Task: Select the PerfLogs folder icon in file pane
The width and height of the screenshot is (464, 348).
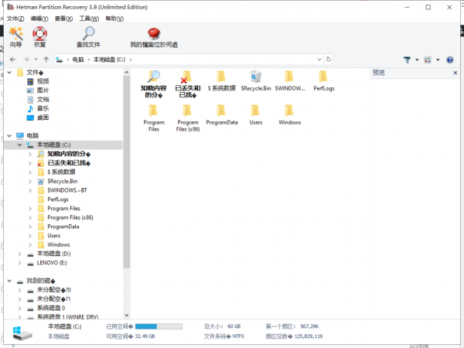Action: point(324,80)
